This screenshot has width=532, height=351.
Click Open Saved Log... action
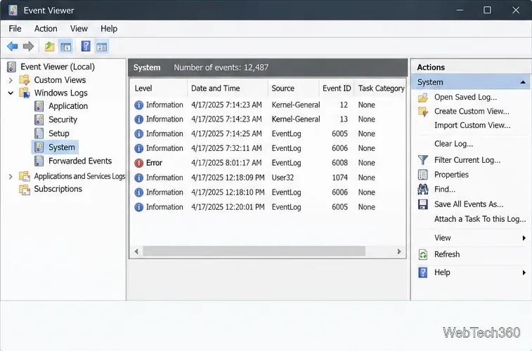465,98
